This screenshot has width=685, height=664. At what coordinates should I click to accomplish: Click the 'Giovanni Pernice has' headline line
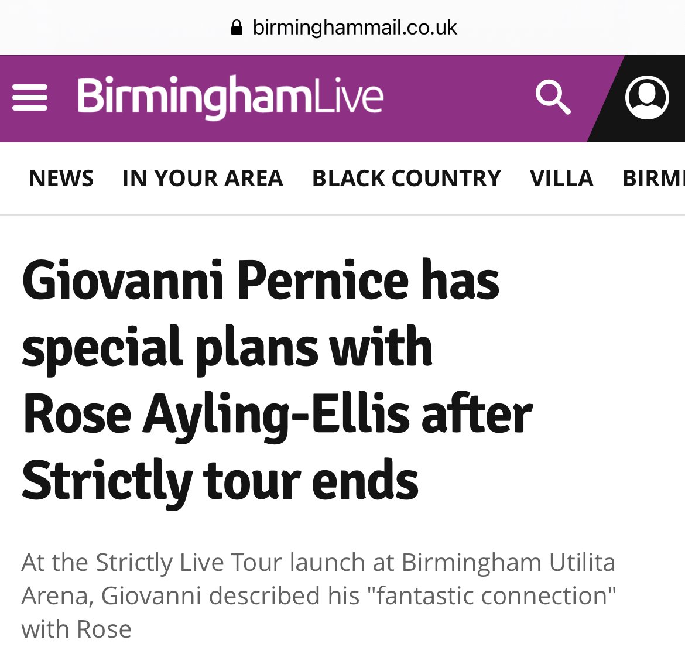pyautogui.click(x=261, y=279)
